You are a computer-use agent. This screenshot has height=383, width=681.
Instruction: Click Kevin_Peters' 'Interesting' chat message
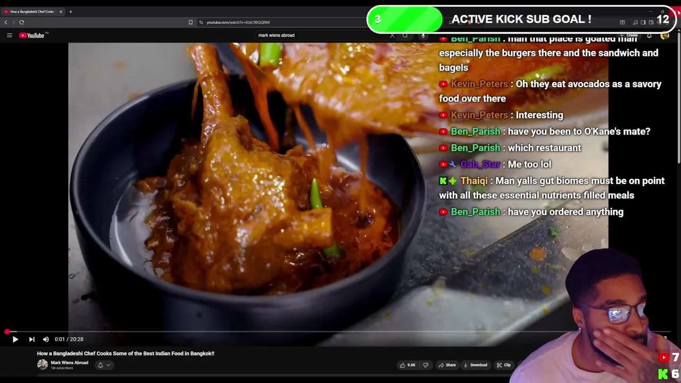pos(501,115)
